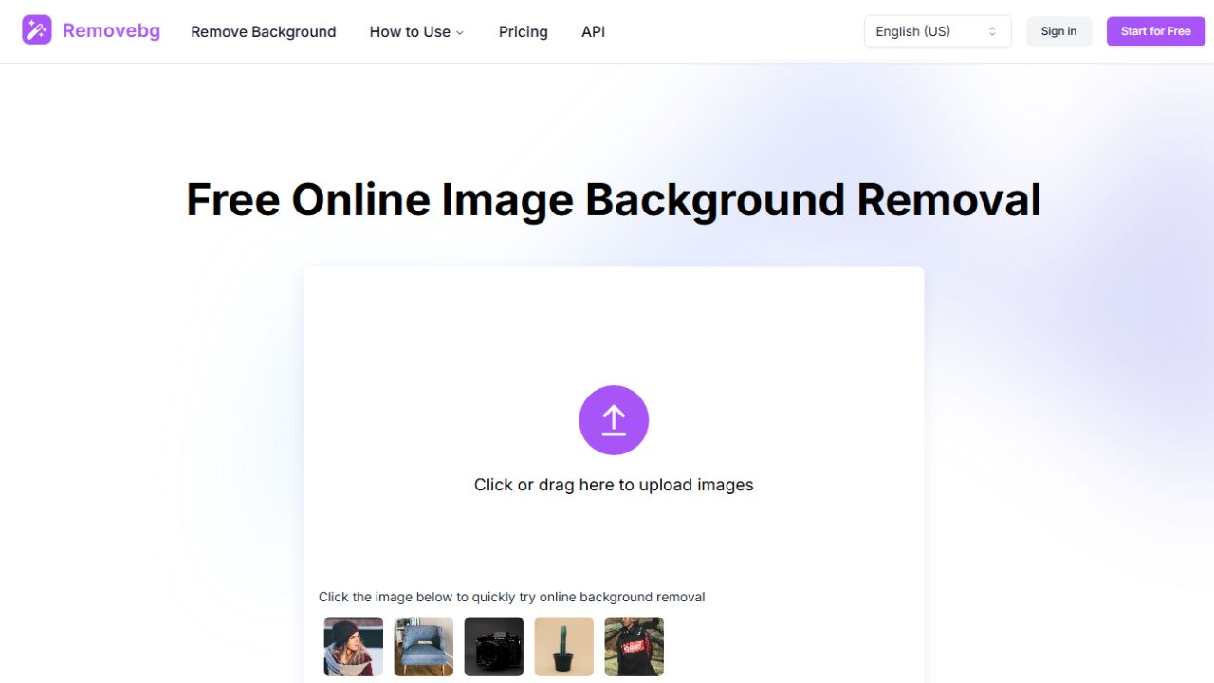
Task: Click the Free Online Image Background Removal heading
Action: [x=614, y=200]
